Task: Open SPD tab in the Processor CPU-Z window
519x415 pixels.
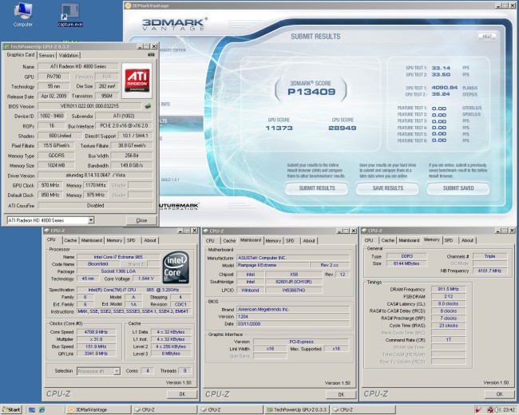Action: [131, 240]
